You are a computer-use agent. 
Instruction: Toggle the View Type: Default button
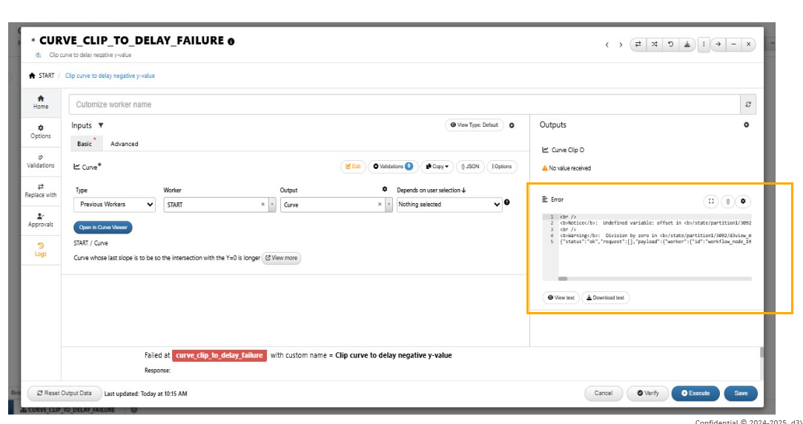[475, 125]
